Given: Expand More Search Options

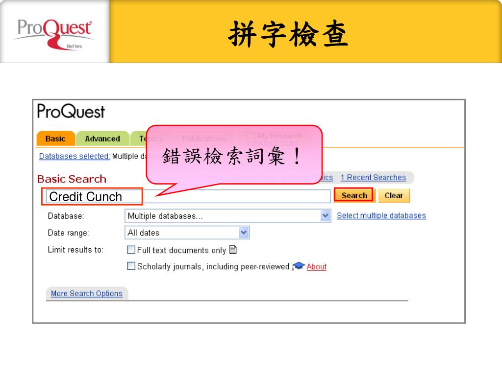Looking at the screenshot, I should [x=87, y=294].
